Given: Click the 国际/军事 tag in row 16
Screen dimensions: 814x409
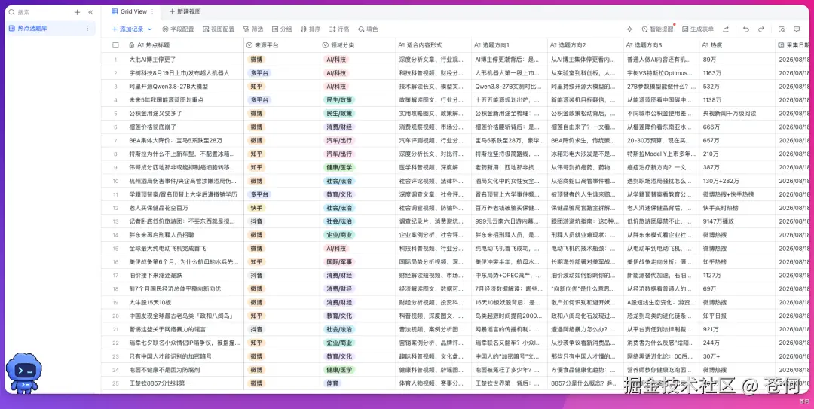Looking at the screenshot, I should [x=339, y=261].
